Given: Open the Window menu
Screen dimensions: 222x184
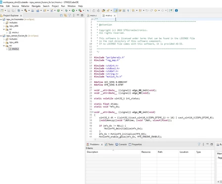Looking at the screenshot, I should pyautogui.click(x=72, y=6).
